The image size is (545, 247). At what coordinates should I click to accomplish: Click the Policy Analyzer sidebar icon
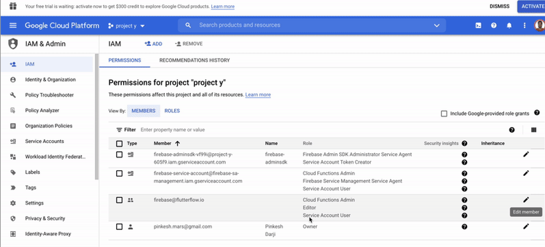[13, 110]
